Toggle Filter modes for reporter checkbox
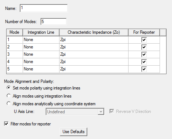This screenshot has width=172, height=139. click(x=6, y=124)
